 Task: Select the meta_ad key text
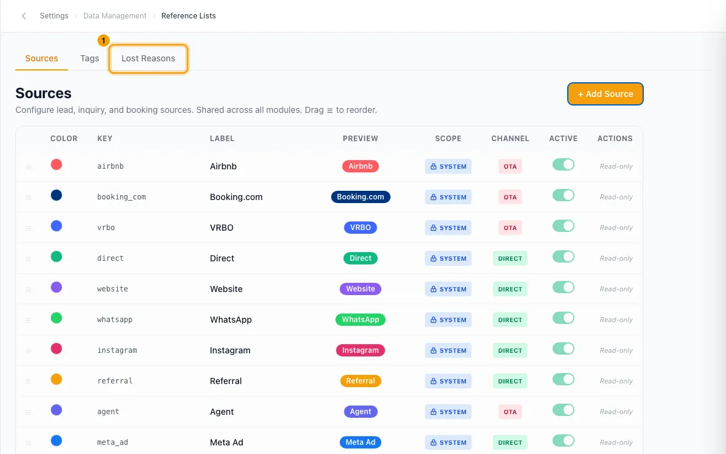(112, 442)
